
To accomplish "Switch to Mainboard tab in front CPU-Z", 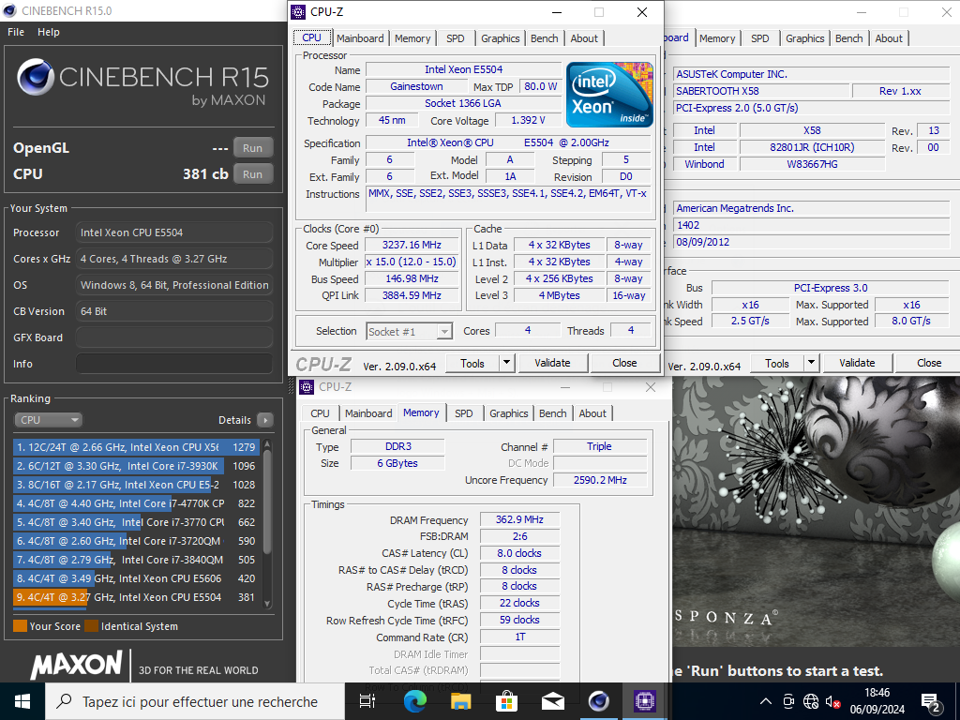I will 360,37.
